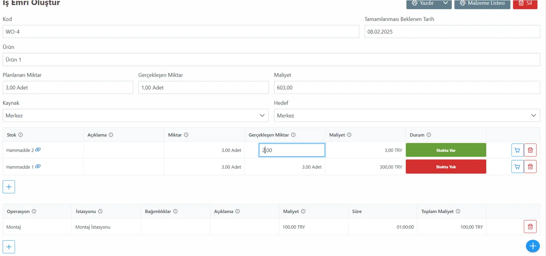Open the Yazdır dropdown arrow

(x=445, y=3)
